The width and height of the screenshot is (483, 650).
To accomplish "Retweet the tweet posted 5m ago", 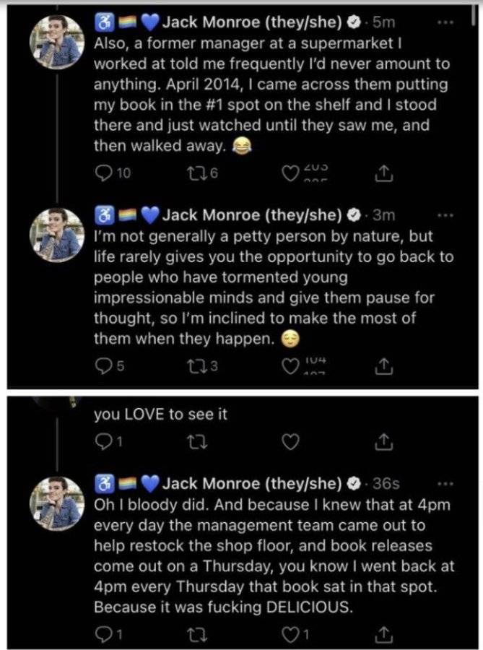I will pyautogui.click(x=196, y=173).
